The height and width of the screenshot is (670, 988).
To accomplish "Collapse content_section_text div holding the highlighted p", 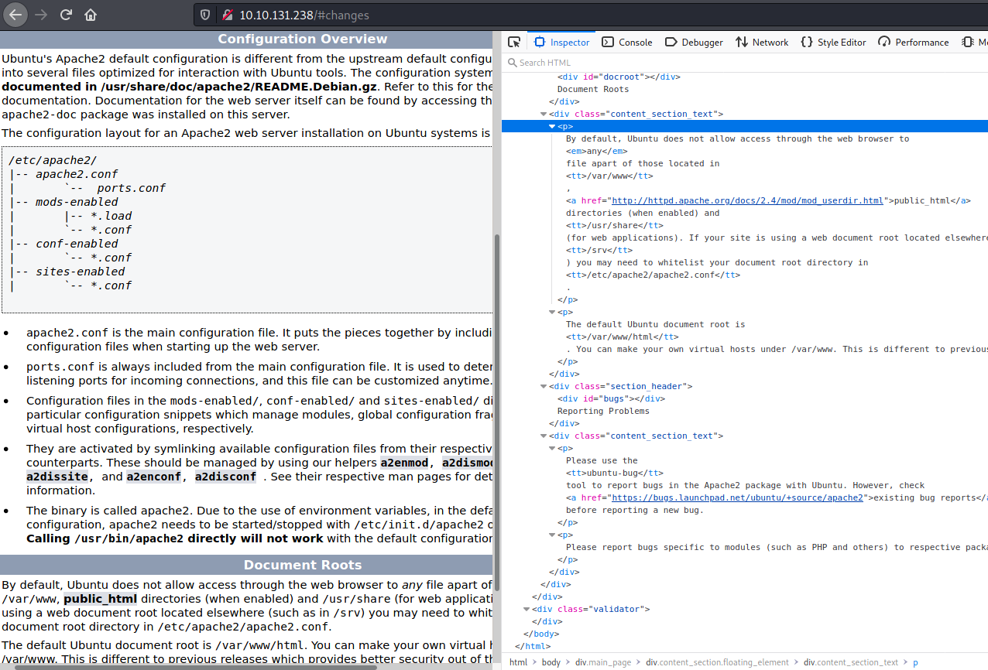I will [544, 114].
